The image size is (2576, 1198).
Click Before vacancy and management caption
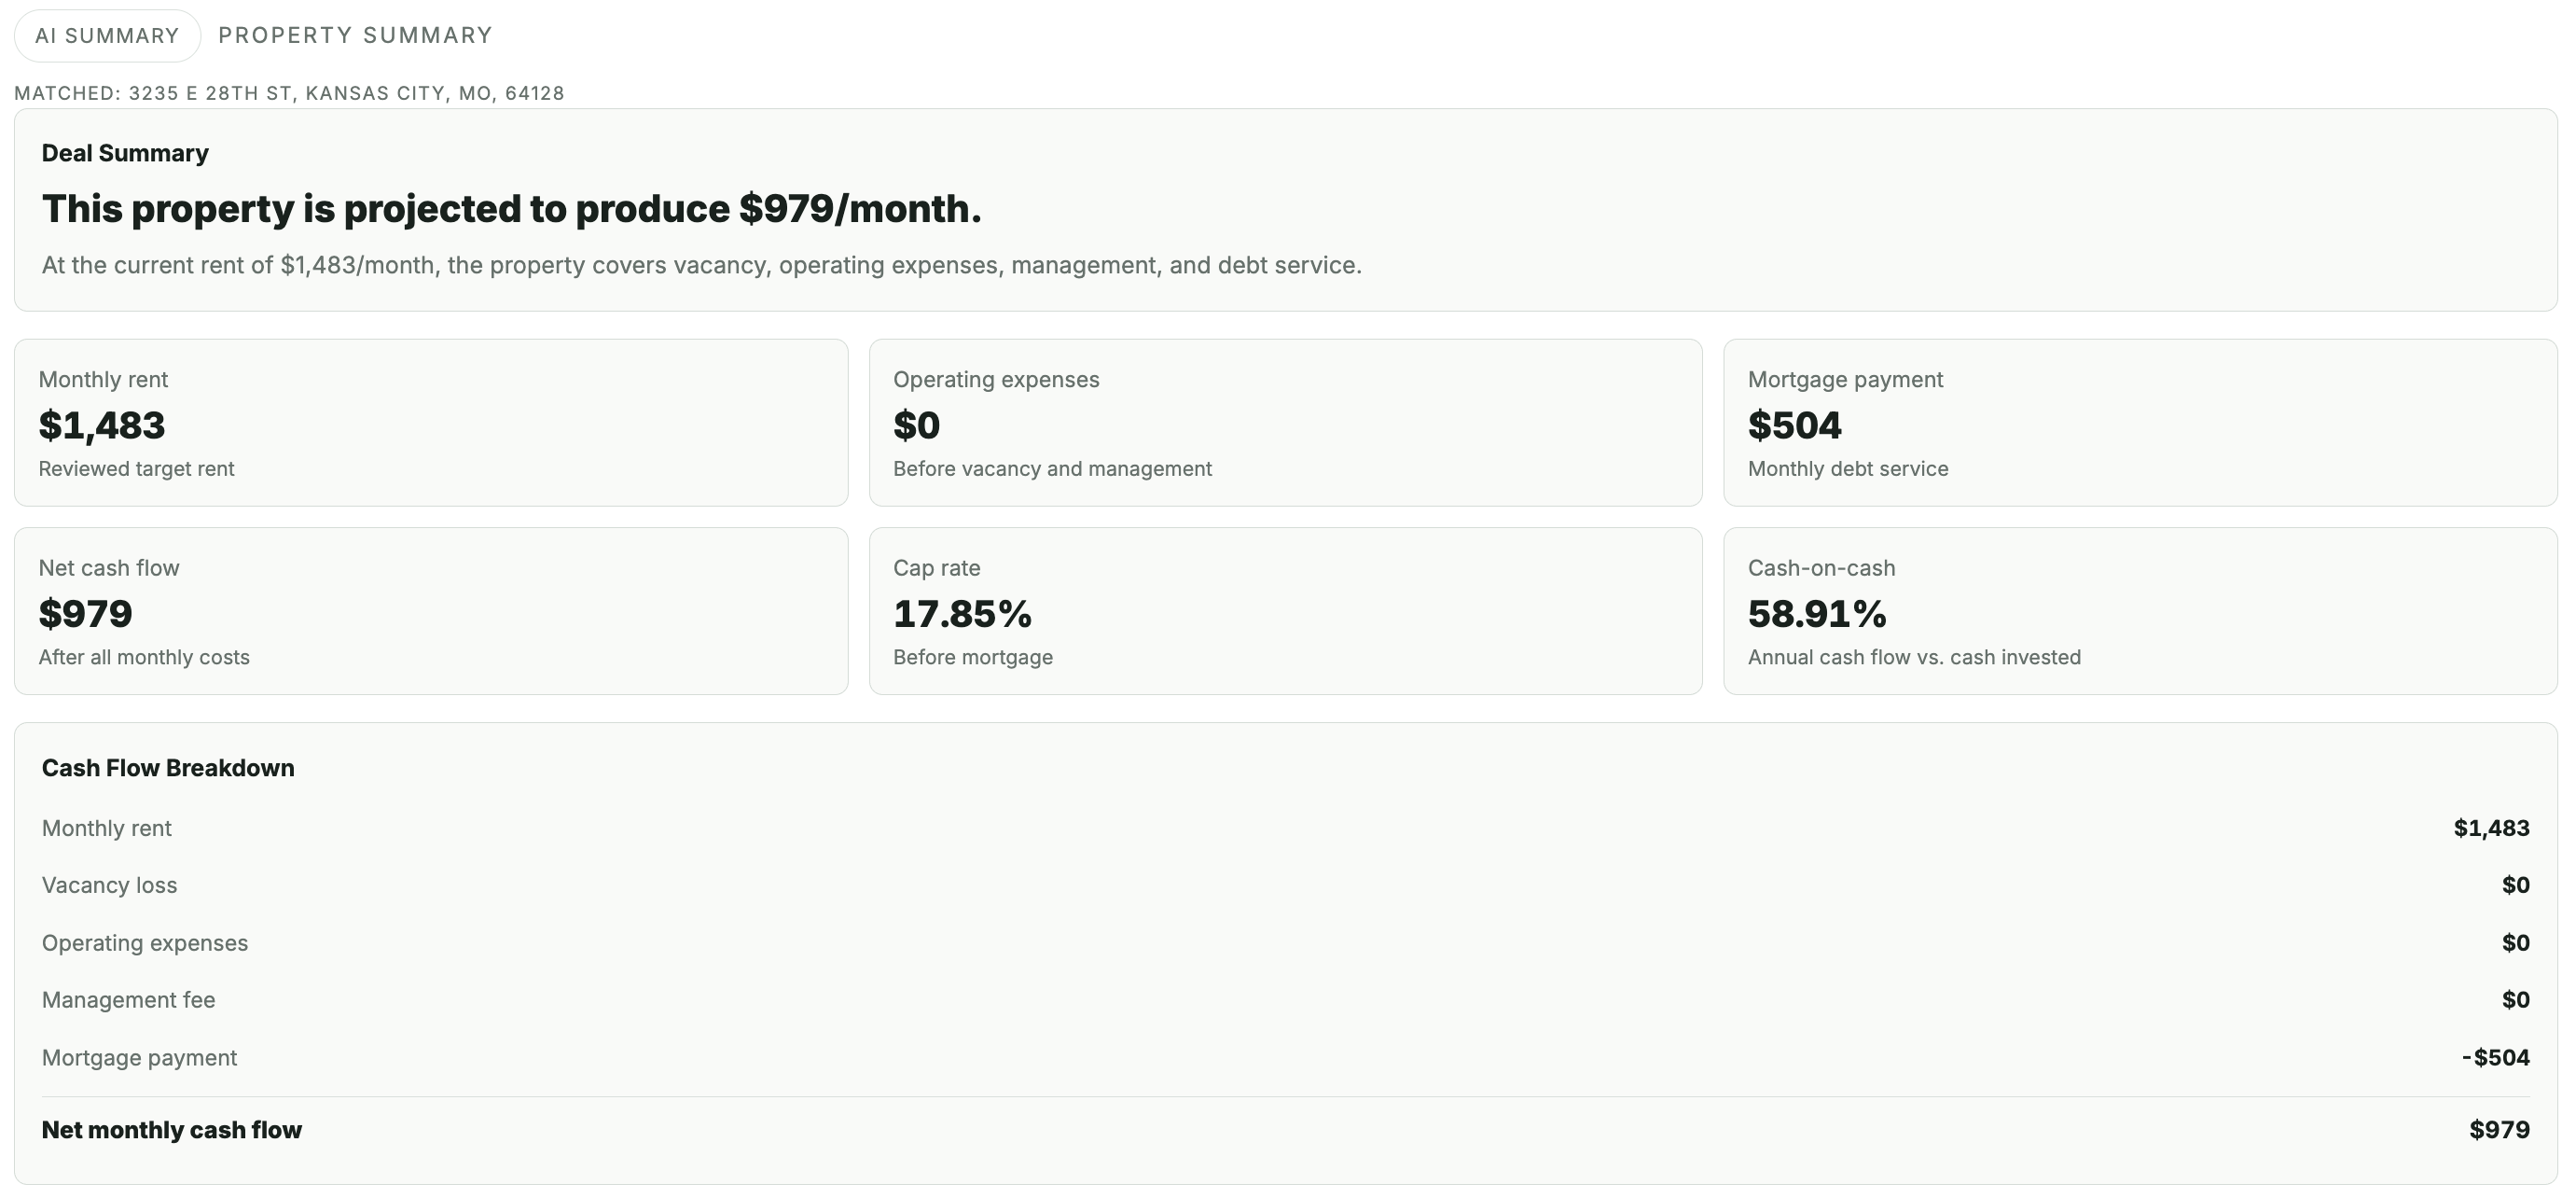click(1052, 469)
